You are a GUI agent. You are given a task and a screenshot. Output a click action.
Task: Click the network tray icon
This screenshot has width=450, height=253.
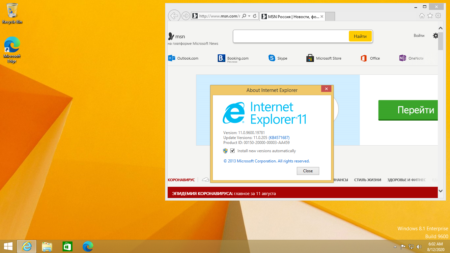(411, 246)
